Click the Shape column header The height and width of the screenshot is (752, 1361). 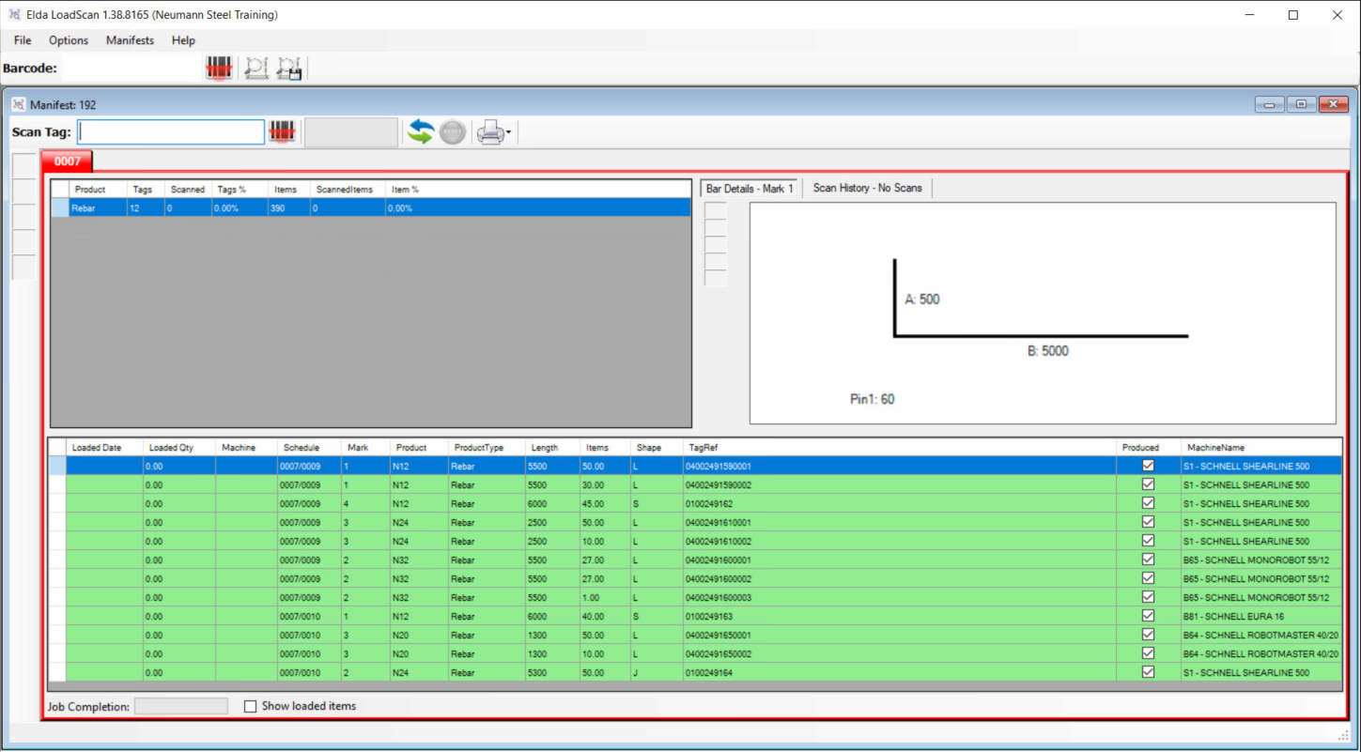tap(657, 448)
